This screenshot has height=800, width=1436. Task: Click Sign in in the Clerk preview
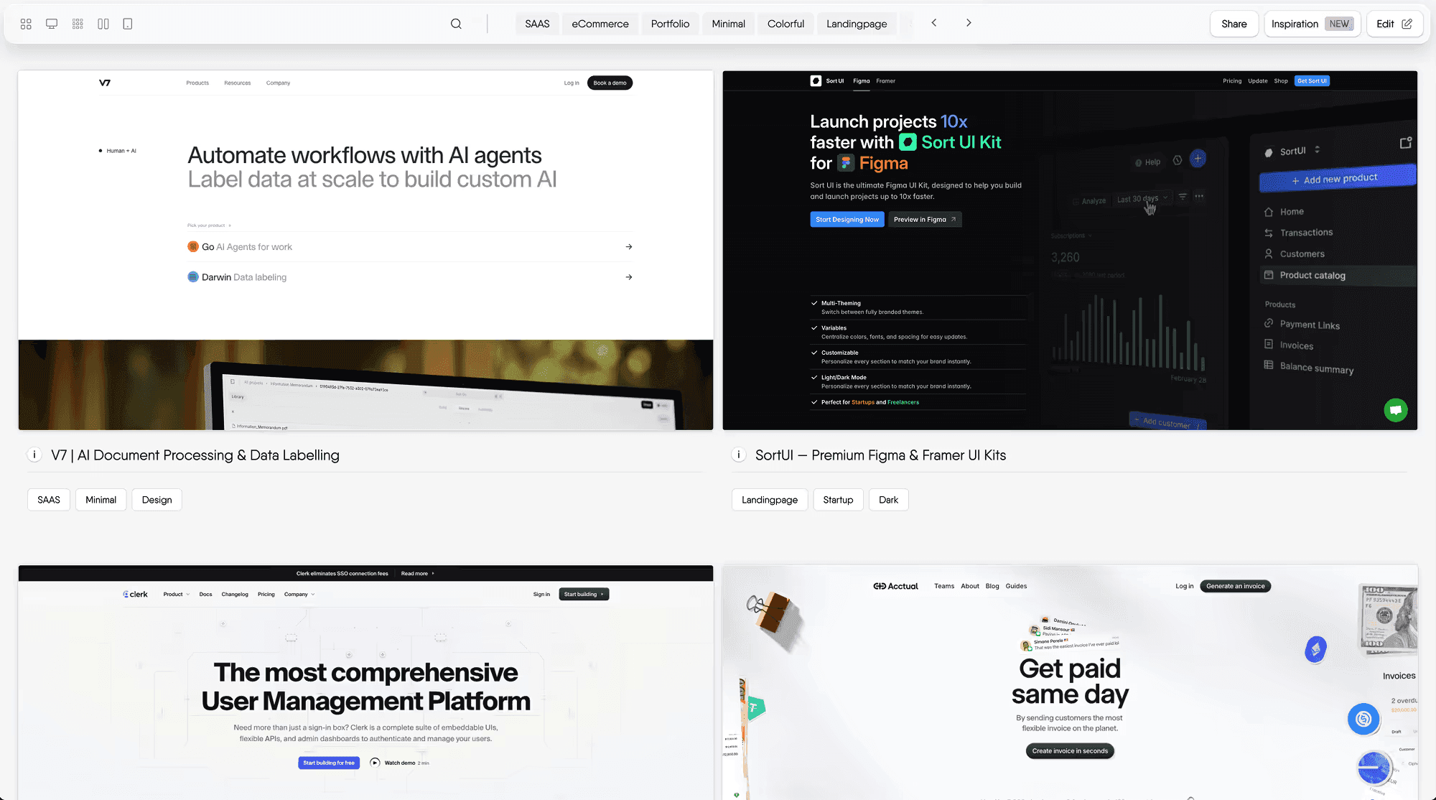click(541, 594)
